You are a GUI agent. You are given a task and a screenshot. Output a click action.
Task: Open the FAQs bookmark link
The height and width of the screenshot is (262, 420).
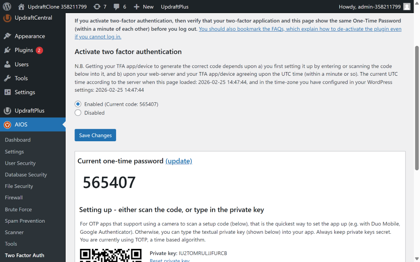300,29
